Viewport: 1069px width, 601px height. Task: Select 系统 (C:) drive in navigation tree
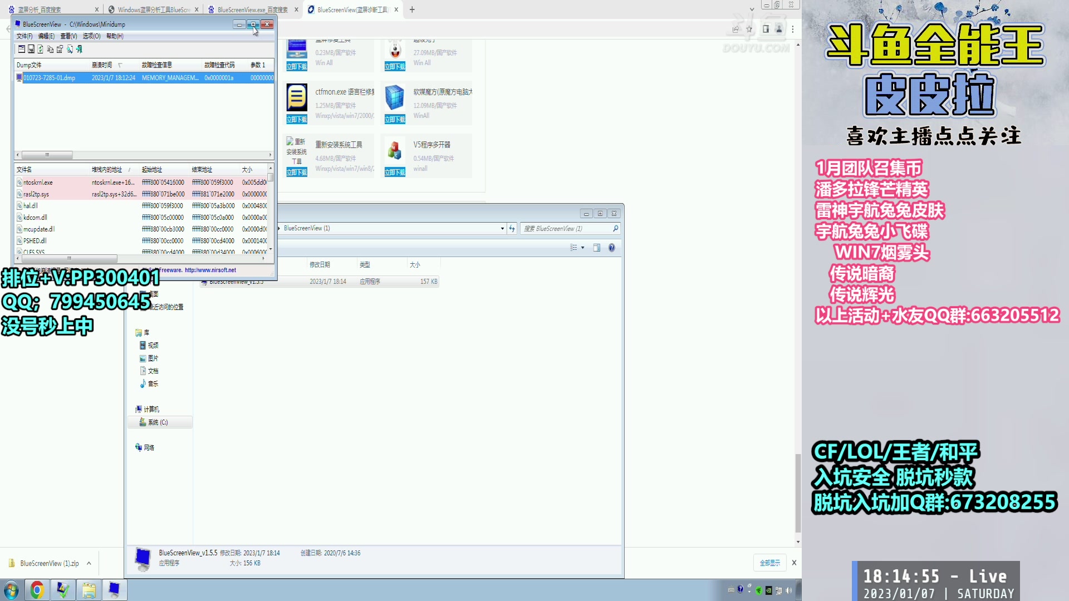click(x=158, y=422)
